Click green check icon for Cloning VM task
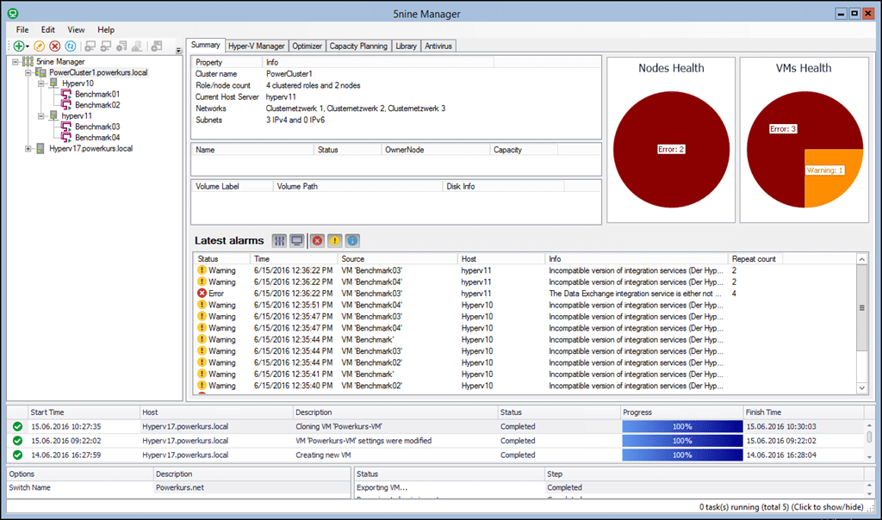Viewport: 882px width, 520px height. pos(17,427)
